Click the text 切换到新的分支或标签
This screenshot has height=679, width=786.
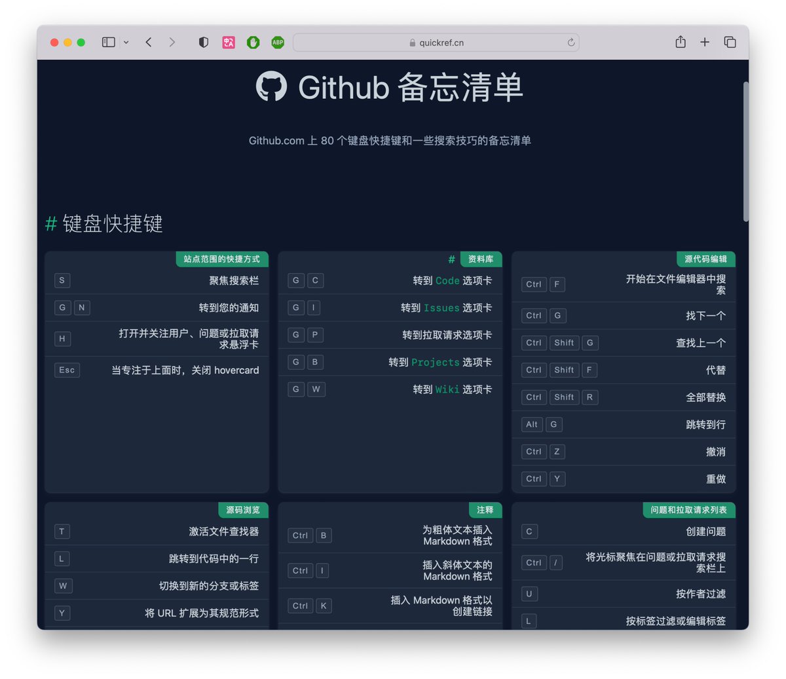[209, 586]
